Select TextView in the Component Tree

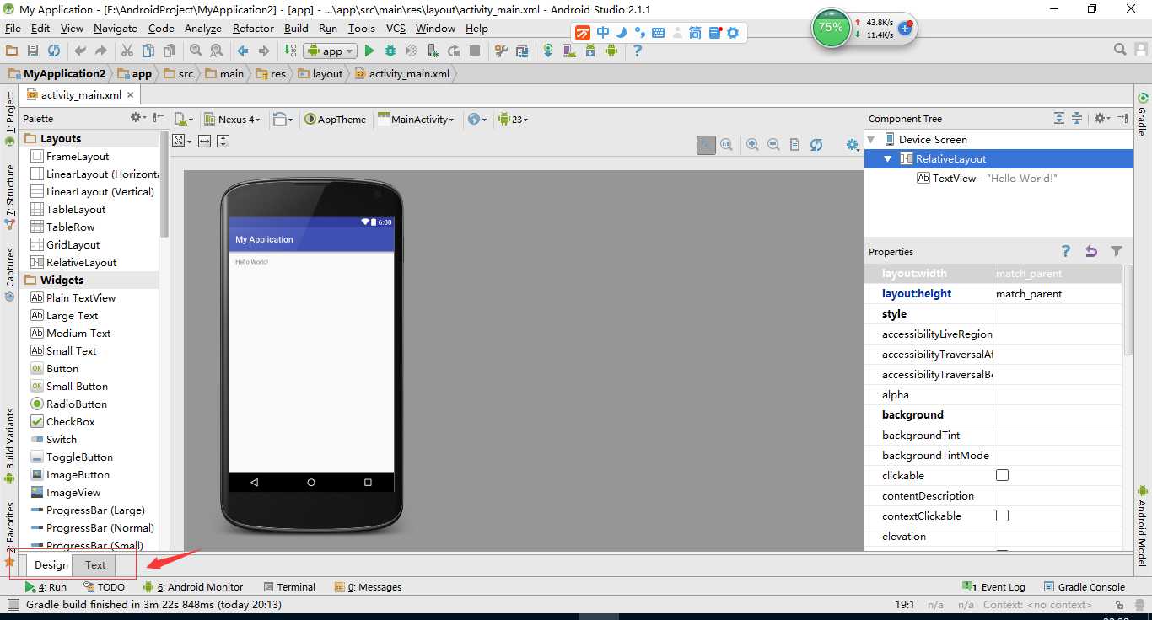point(987,178)
